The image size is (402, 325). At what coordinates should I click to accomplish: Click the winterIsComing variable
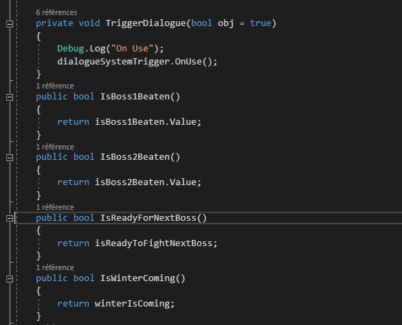point(133,304)
